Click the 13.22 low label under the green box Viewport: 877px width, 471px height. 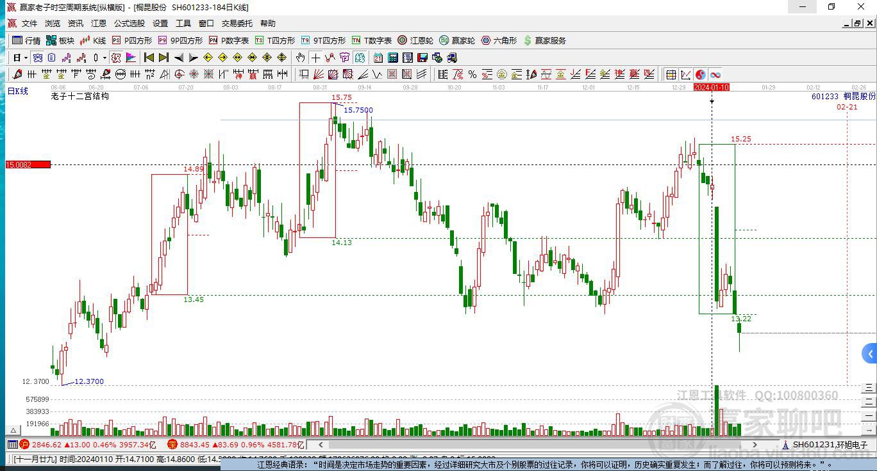coord(741,319)
